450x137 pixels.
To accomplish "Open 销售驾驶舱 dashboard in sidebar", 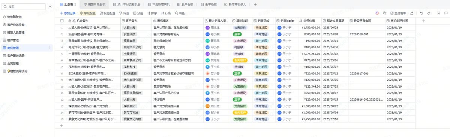I will pyautogui.click(x=27, y=17).
